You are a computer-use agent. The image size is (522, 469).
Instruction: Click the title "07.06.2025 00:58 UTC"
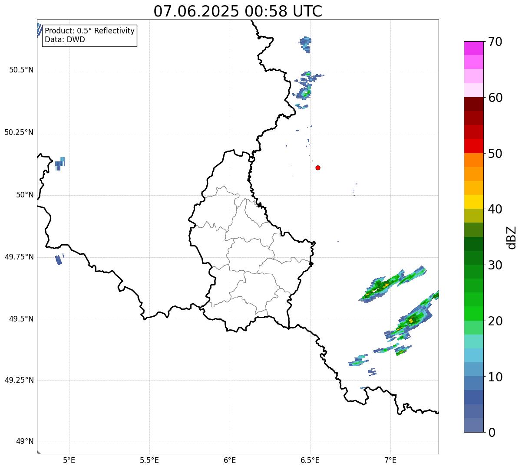point(238,11)
